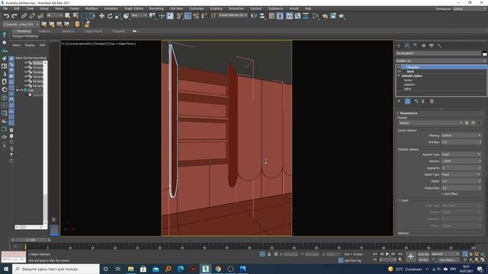The width and height of the screenshot is (488, 274).
Task: Click Key Filters button
Action: pyautogui.click(x=448, y=260)
